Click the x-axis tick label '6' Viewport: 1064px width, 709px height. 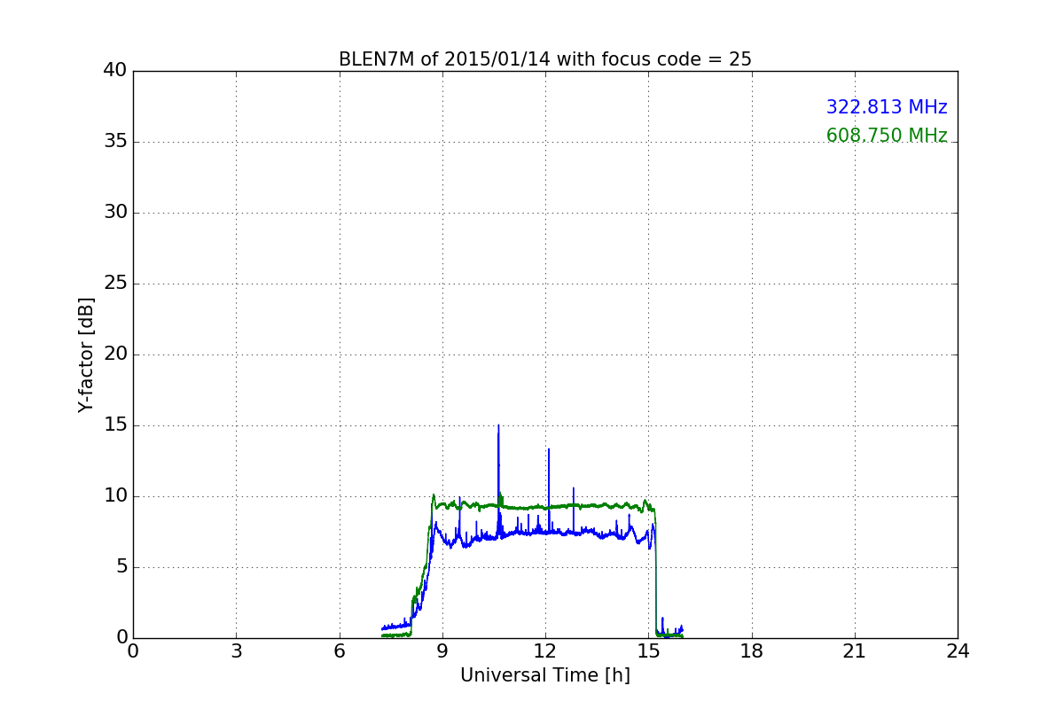(x=339, y=651)
